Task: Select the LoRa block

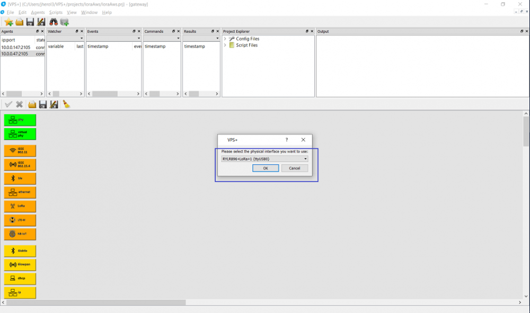Action: coord(20,206)
